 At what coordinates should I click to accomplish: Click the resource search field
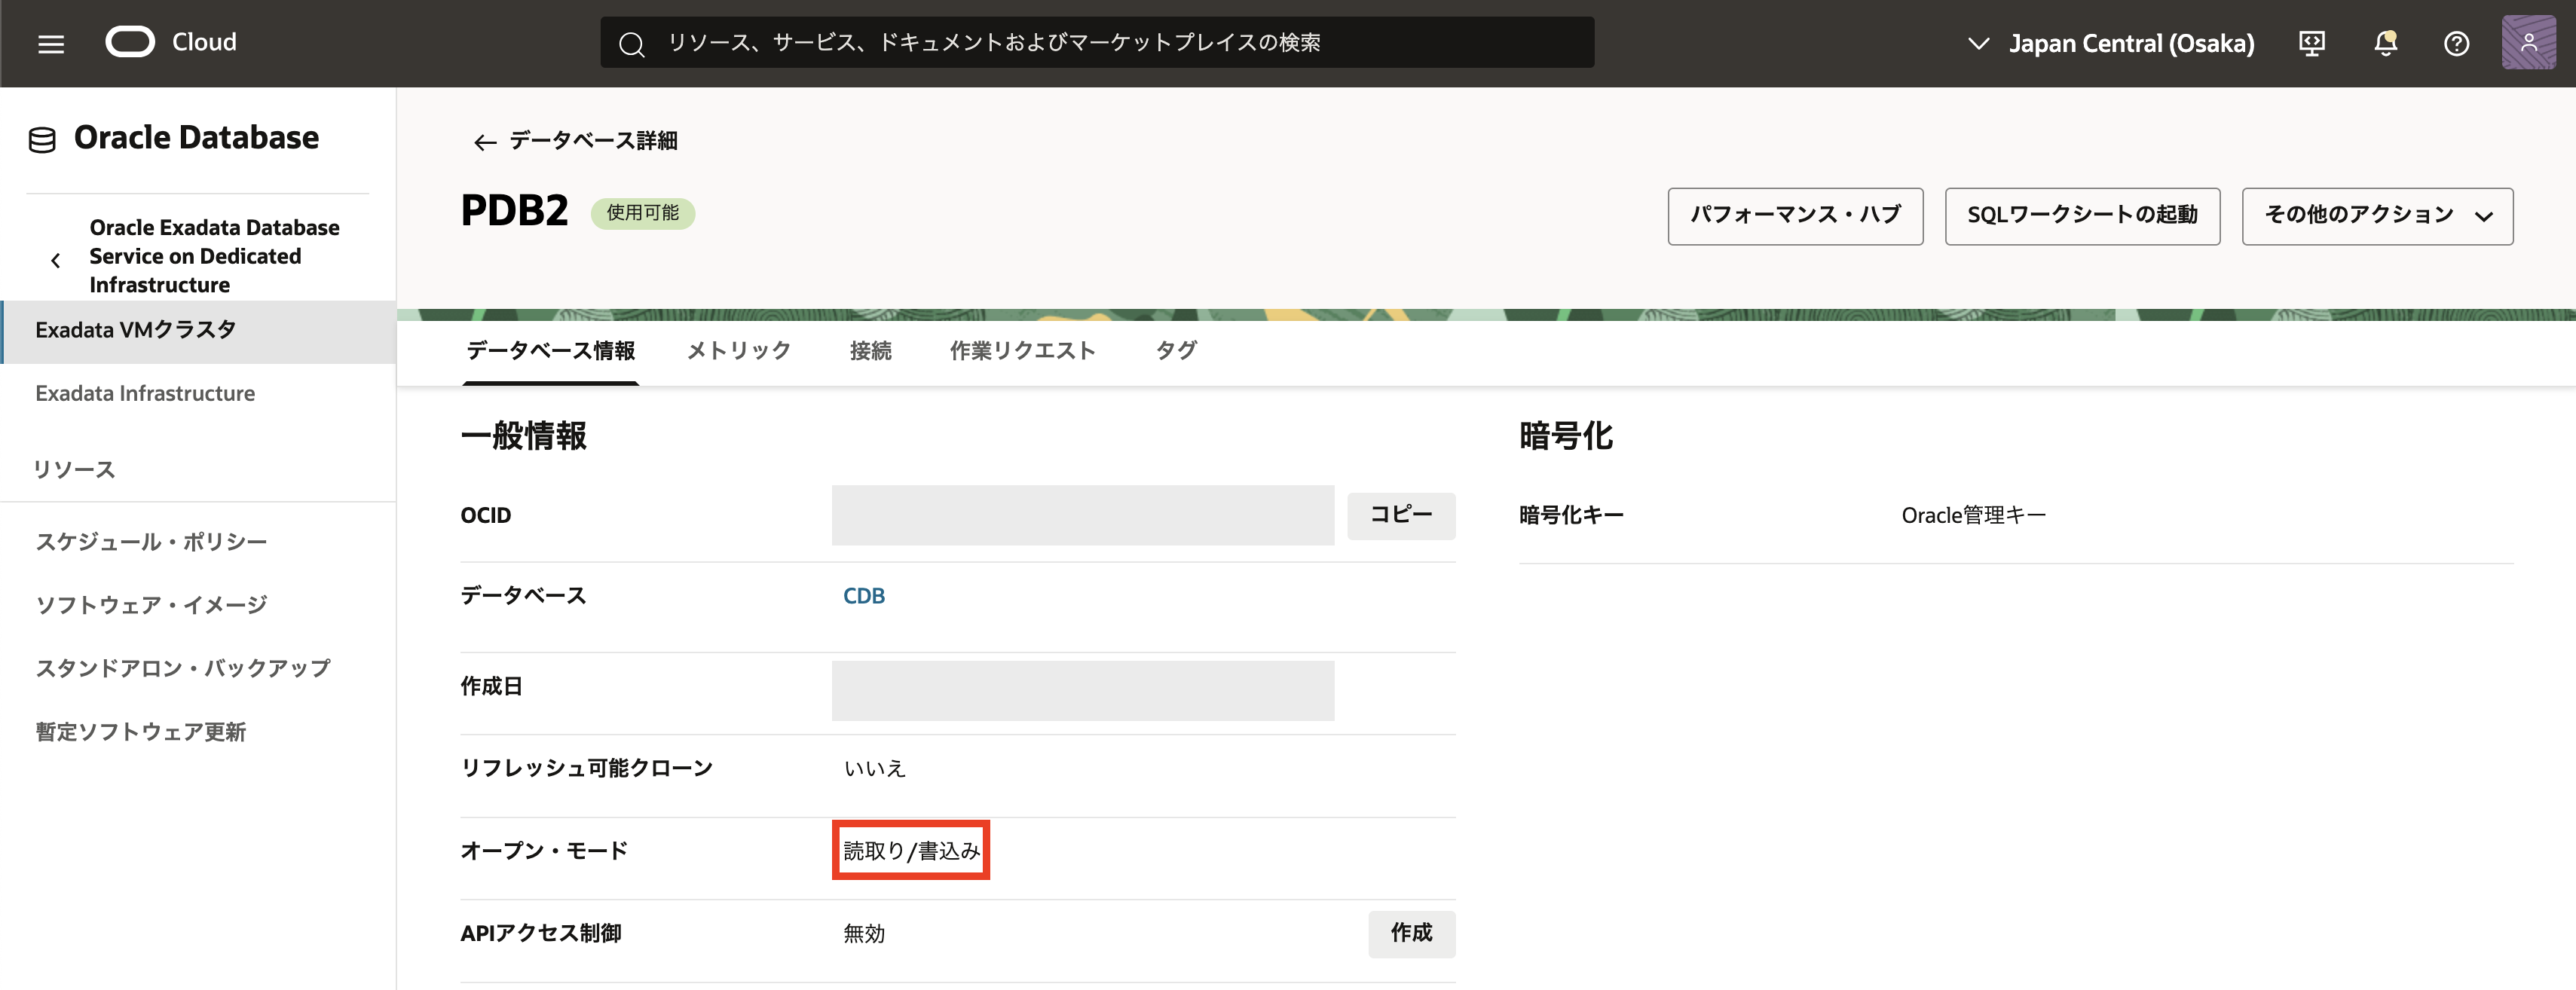pyautogui.click(x=1100, y=43)
